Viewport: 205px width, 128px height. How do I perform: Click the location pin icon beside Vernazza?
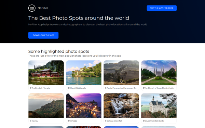[x=68, y=121]
